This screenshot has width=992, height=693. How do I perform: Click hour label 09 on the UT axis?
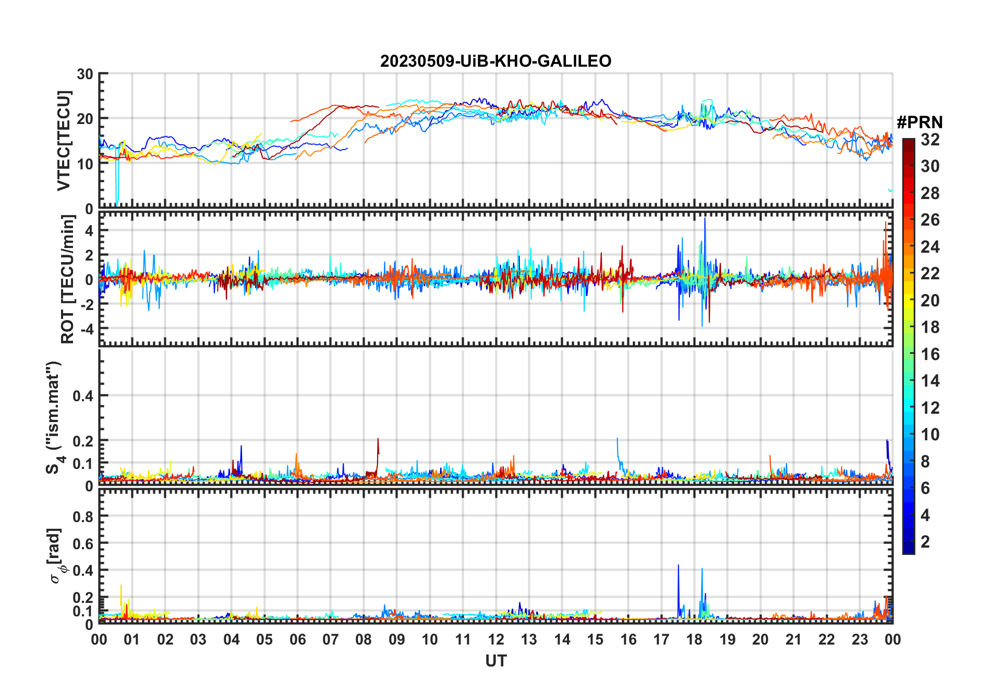tap(397, 640)
